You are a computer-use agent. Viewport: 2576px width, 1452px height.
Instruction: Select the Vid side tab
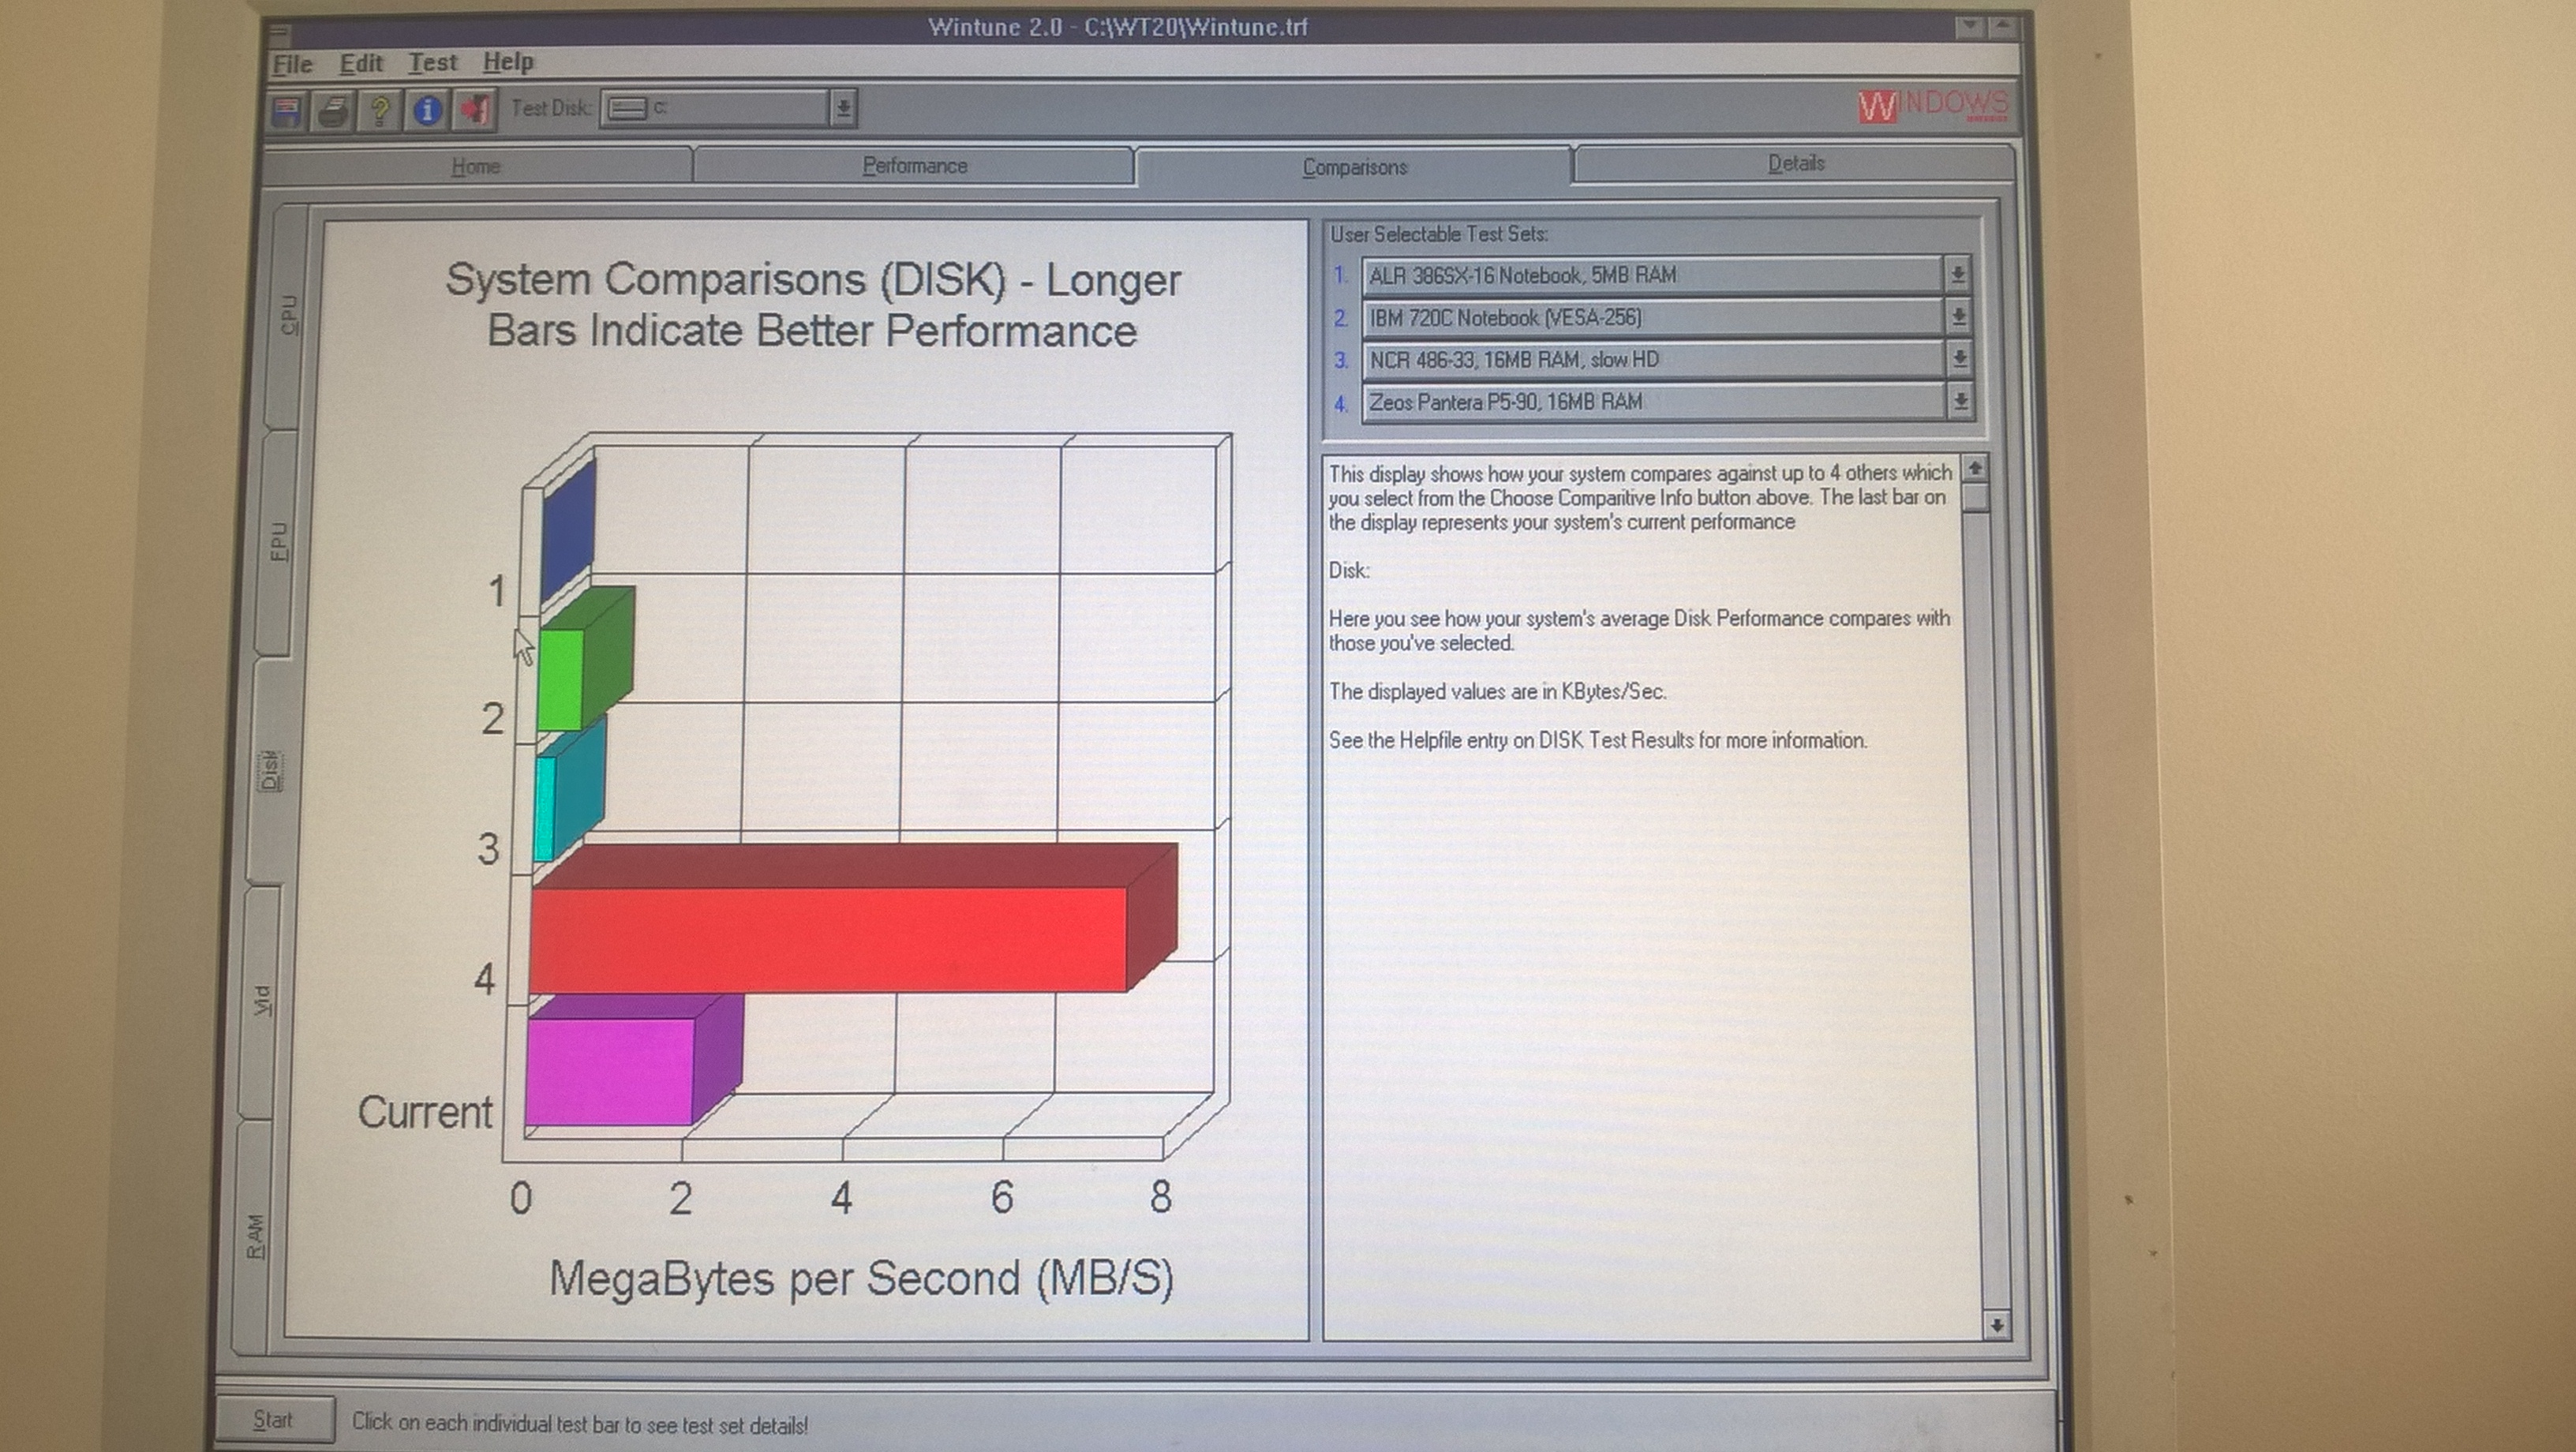click(262, 1000)
